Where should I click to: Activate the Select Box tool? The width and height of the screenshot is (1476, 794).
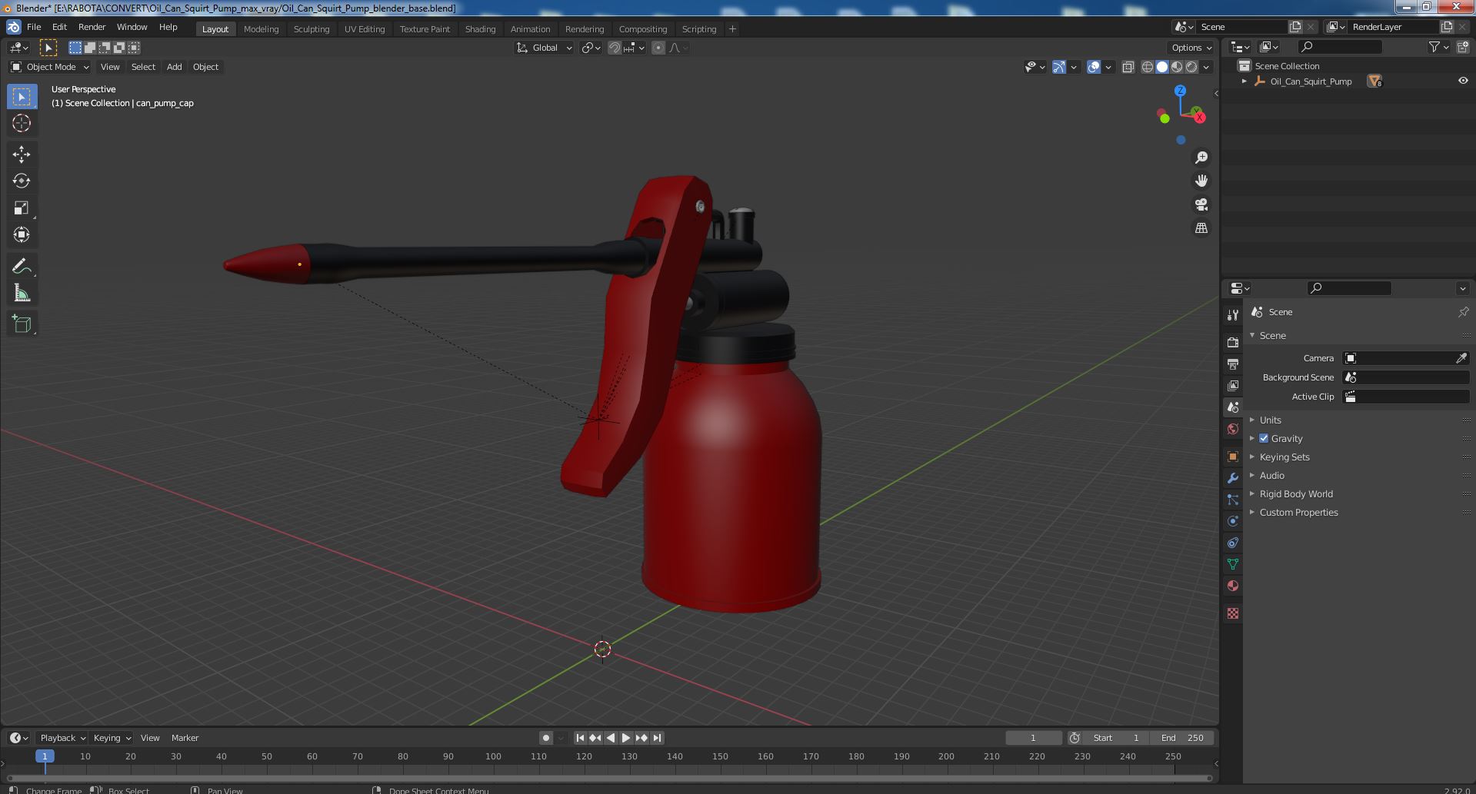coord(22,96)
